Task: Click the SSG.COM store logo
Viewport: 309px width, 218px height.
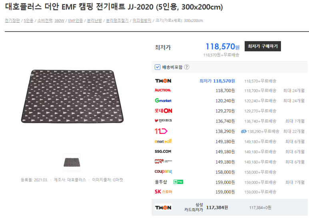Action: point(163,151)
